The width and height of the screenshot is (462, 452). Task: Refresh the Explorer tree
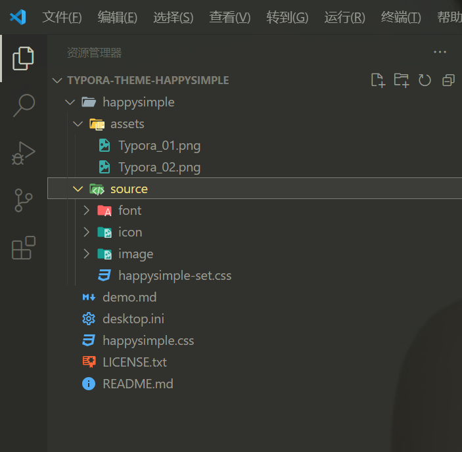425,80
